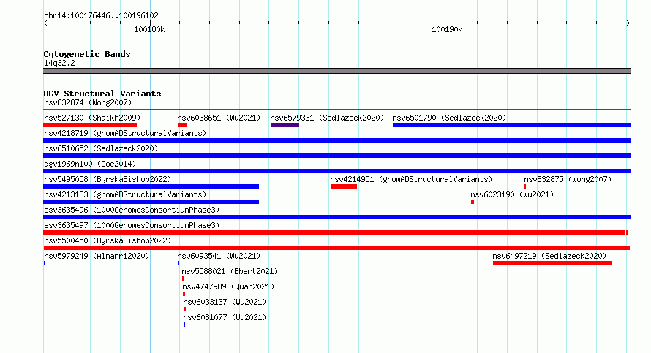Viewport: 651px width, 353px height.
Task: Select the tiny red nsv5588021 marker
Action: (x=183, y=278)
